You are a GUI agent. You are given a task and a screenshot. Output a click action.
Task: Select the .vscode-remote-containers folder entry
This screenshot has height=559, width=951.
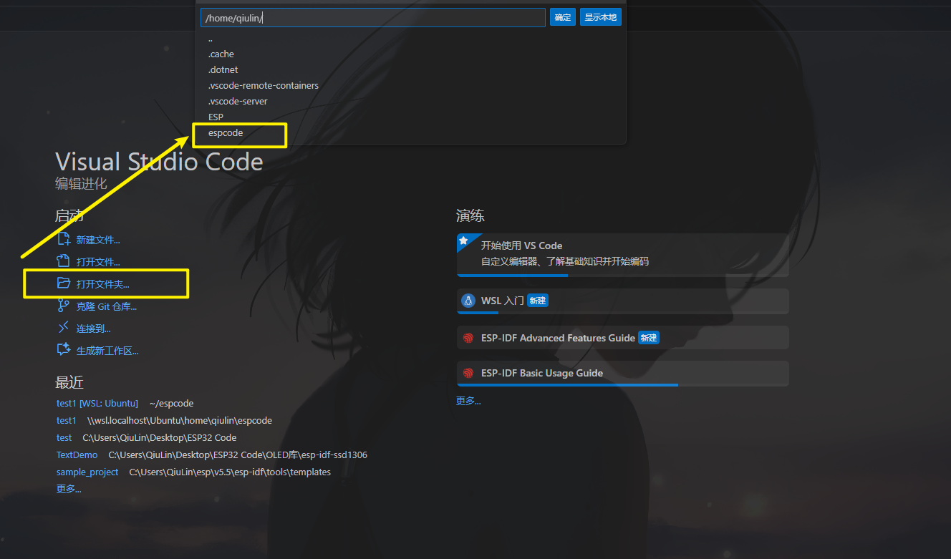411,86
